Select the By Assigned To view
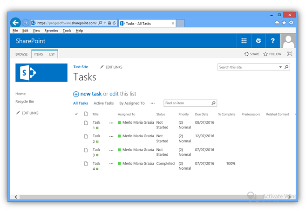Screen dimensions: 306x211 click(x=132, y=103)
